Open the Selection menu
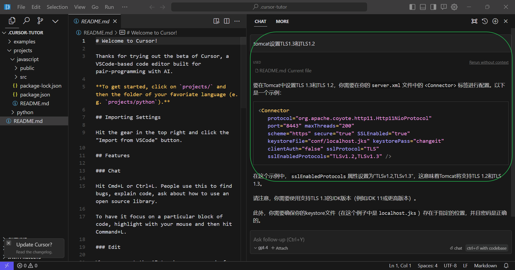 57,7
